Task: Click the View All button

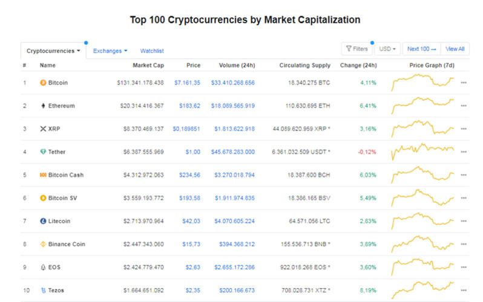Action: click(455, 49)
